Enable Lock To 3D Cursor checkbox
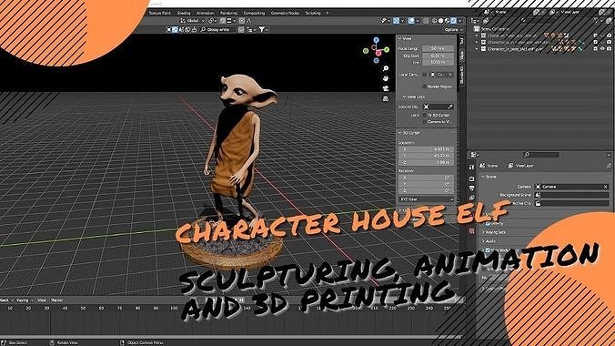Screen dimensions: 615x346 point(424,115)
